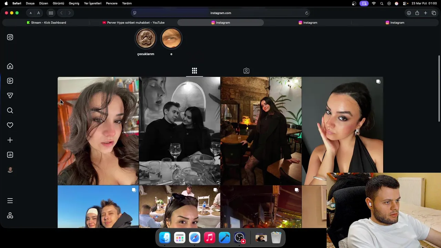Screen dimensions: 441x248
Task: Open the selfie post with wavy hair
Action: pyautogui.click(x=98, y=131)
